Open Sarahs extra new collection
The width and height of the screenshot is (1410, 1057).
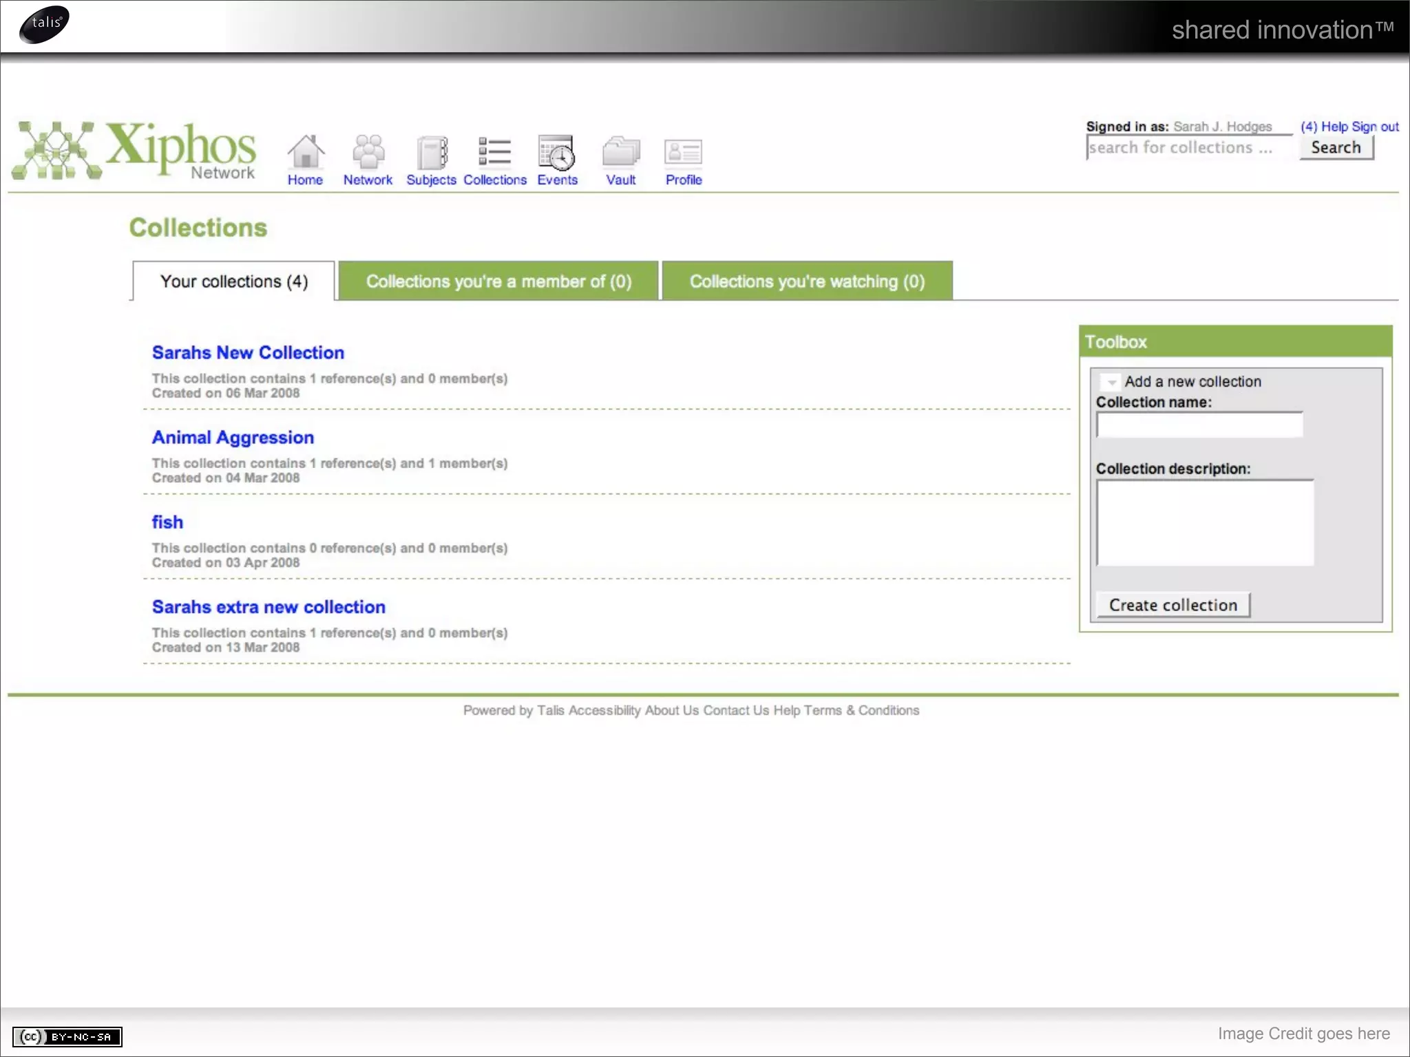pos(269,607)
